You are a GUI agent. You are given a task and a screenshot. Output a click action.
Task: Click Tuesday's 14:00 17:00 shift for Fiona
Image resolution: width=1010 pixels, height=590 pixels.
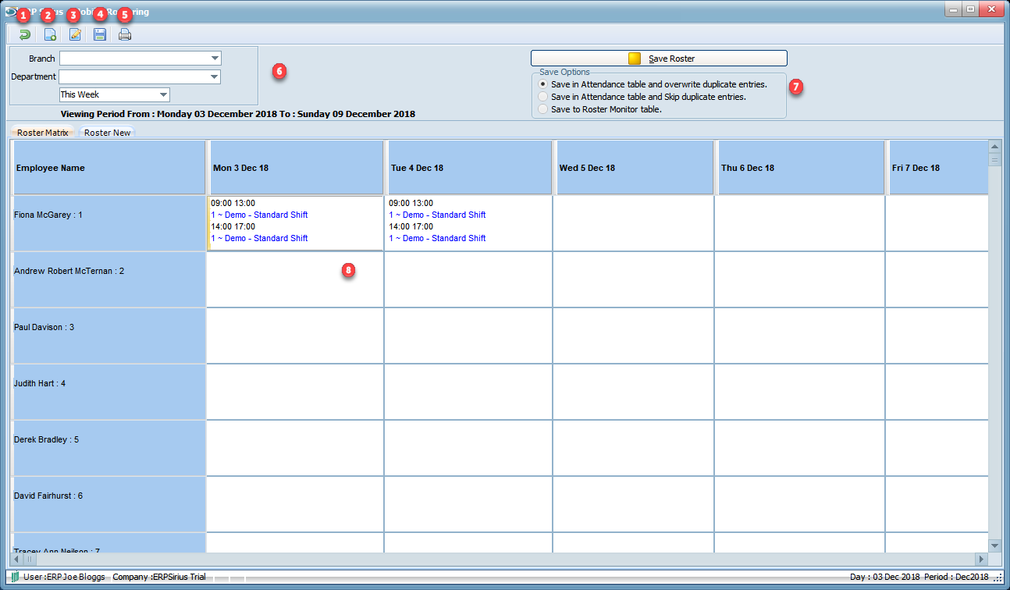pyautogui.click(x=411, y=226)
